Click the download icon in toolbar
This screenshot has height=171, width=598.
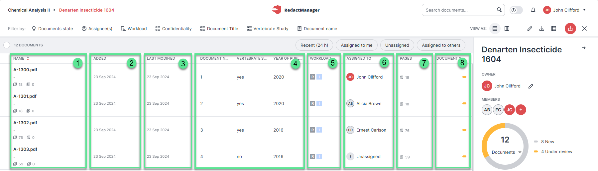542,28
